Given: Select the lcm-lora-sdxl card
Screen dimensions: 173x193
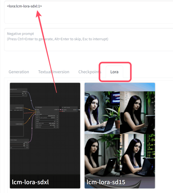Looking at the screenshot, I should (x=45, y=136).
